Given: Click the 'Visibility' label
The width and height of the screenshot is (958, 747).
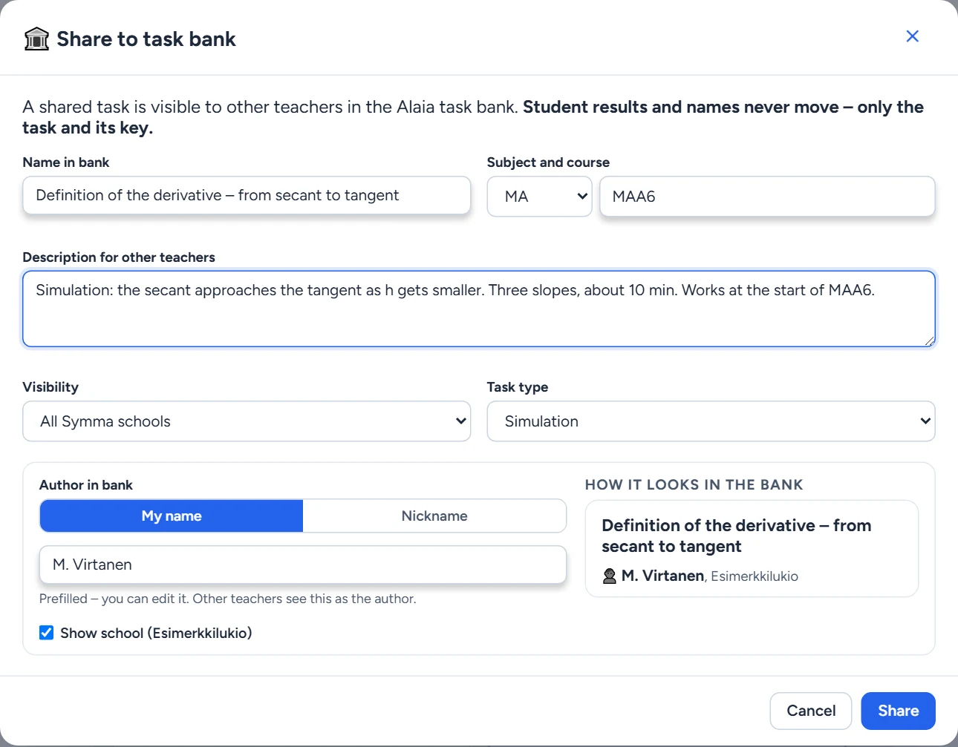Looking at the screenshot, I should tap(50, 387).
